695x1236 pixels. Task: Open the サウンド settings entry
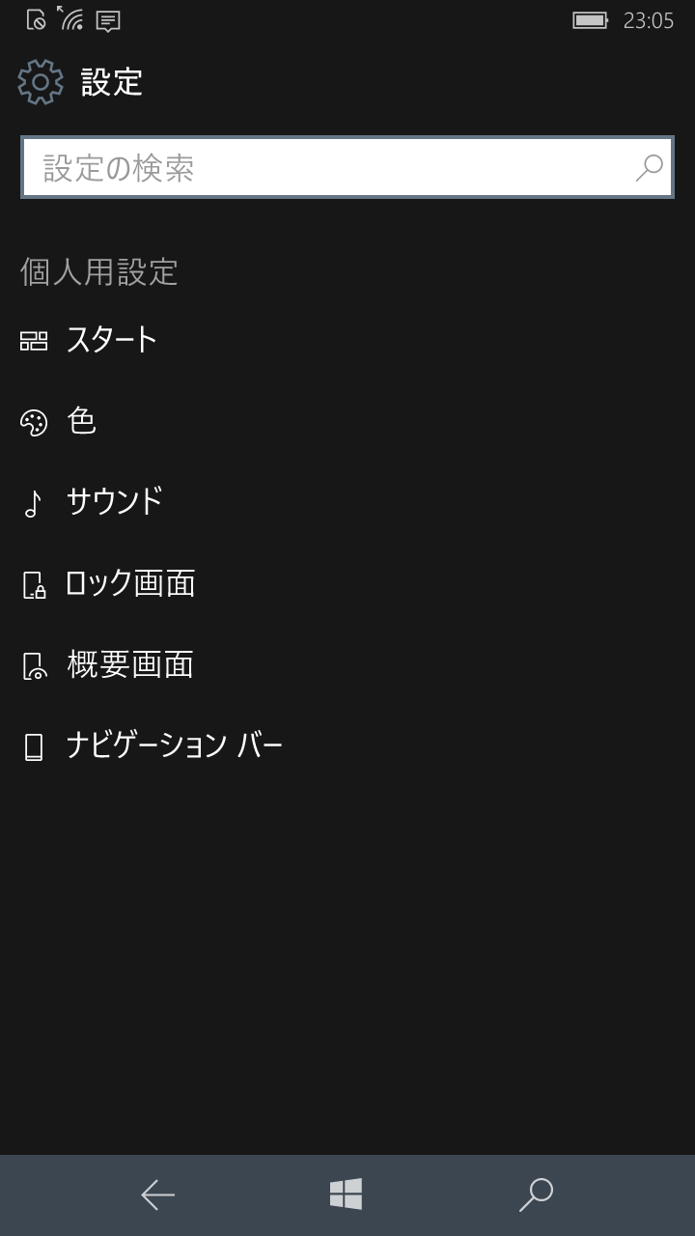pos(115,501)
